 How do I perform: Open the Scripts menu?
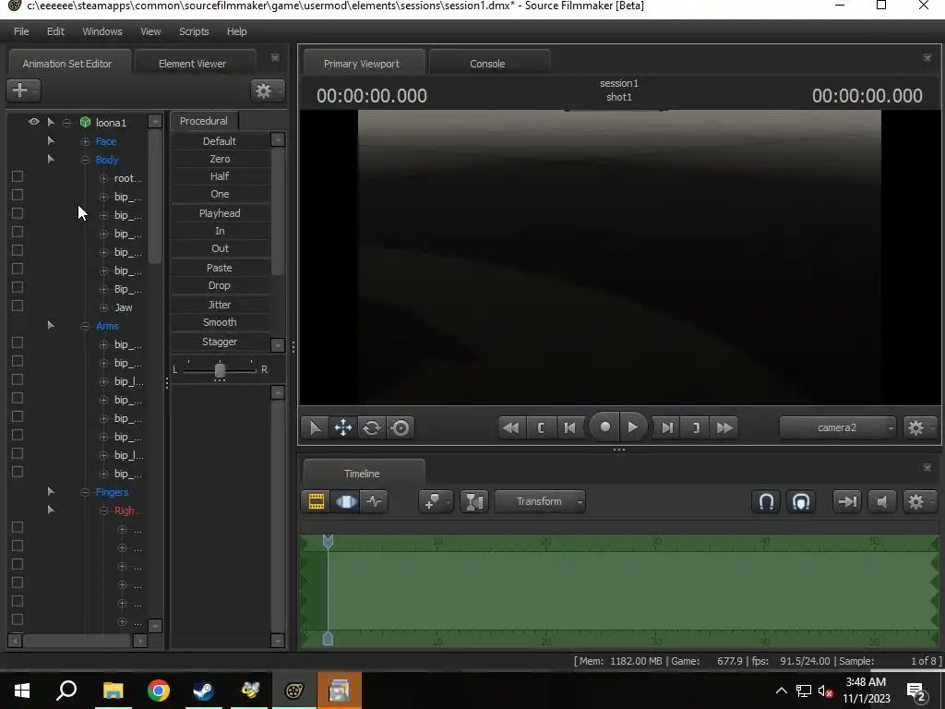coord(194,31)
